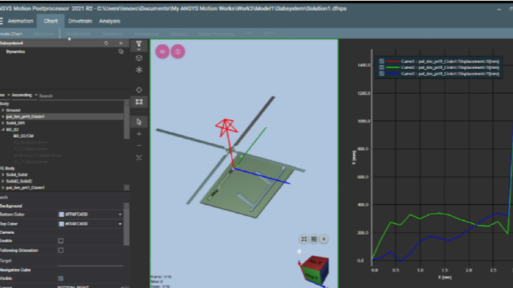Click Signal Processing
This screenshot has height=288, width=513.
pos(216,34)
